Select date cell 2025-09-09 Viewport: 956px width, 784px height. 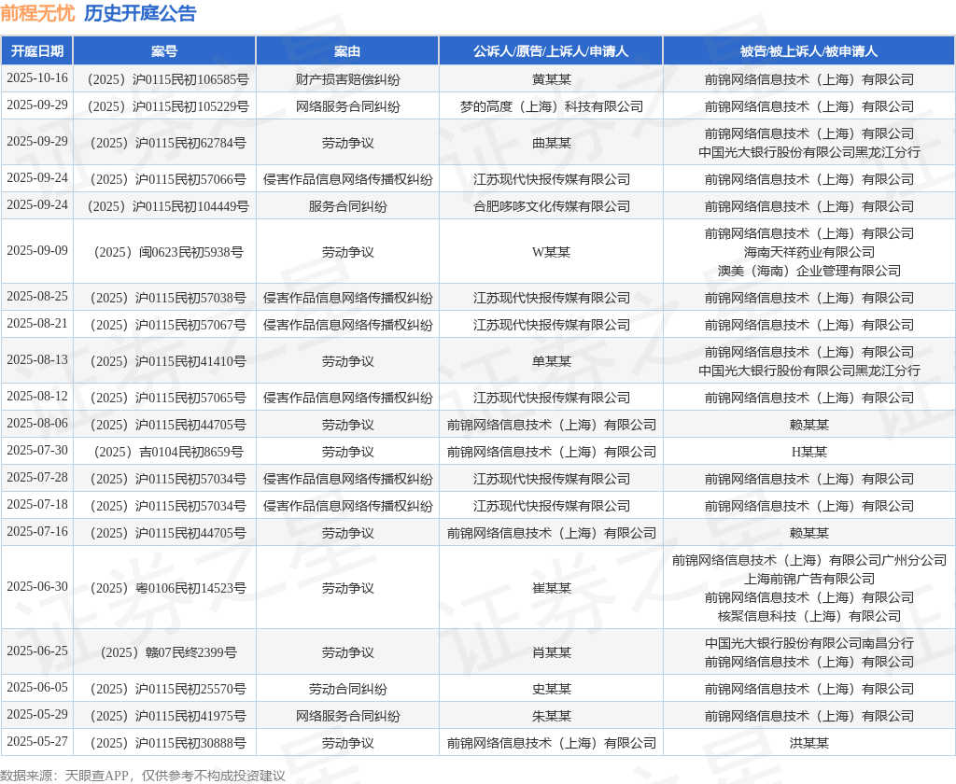point(37,251)
